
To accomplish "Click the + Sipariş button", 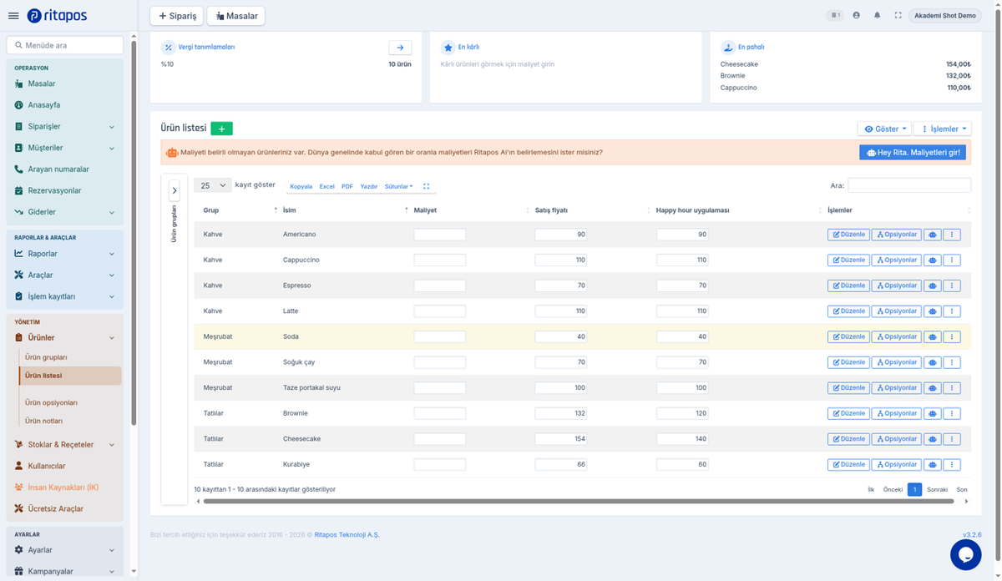I will (x=177, y=16).
